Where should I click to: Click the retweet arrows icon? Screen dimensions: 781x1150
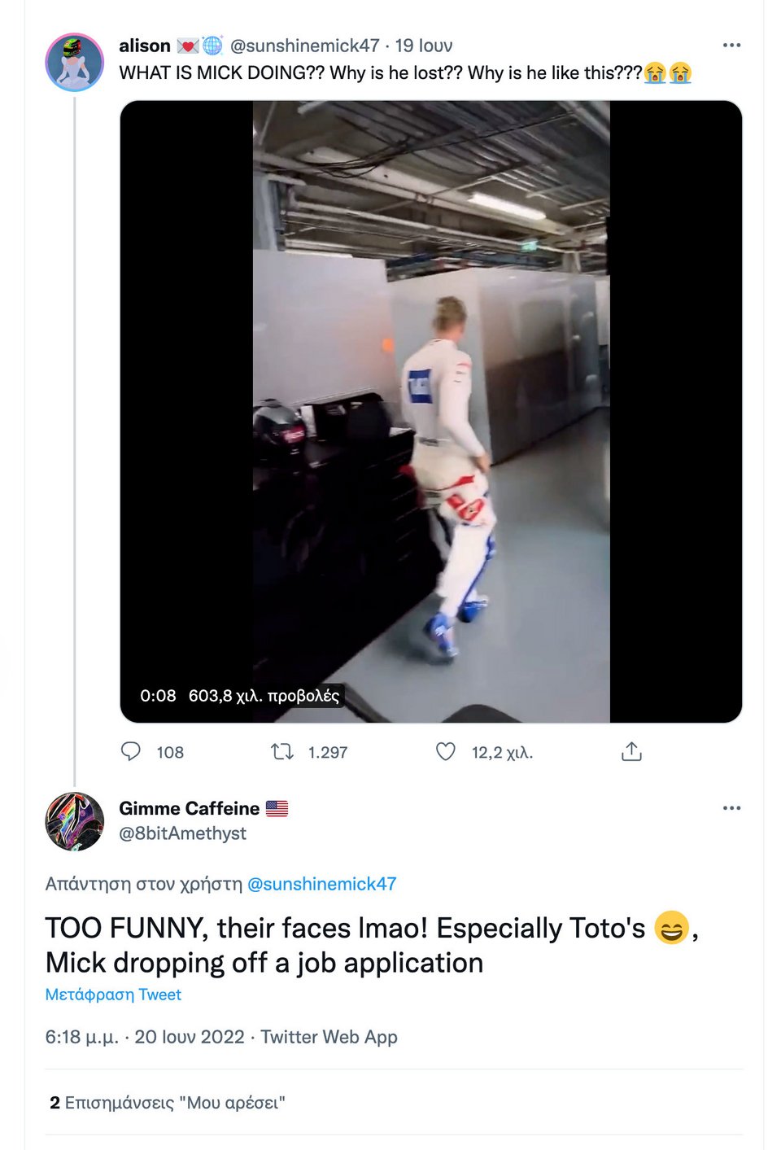pos(282,751)
